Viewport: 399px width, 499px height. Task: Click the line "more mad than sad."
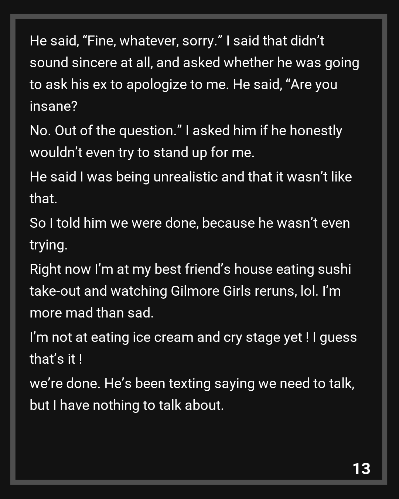(x=92, y=313)
